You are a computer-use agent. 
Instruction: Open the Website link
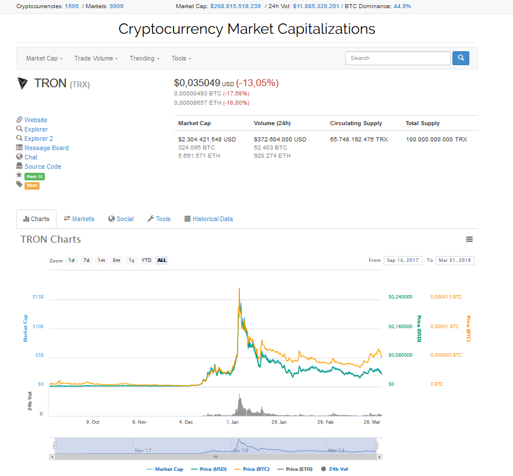point(36,120)
